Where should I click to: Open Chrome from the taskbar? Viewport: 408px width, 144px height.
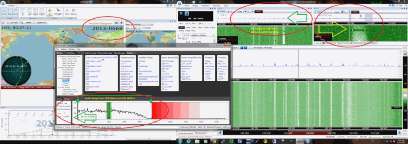click(x=214, y=141)
